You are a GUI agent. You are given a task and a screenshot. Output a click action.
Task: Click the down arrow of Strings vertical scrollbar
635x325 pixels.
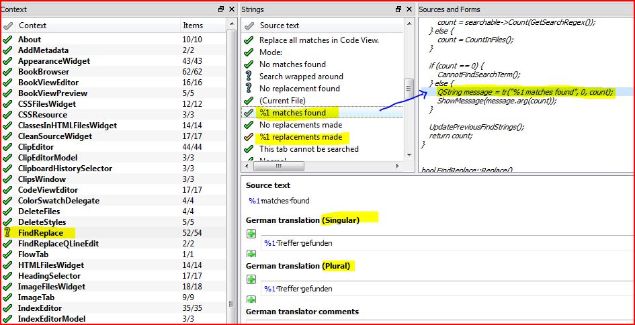(x=409, y=155)
